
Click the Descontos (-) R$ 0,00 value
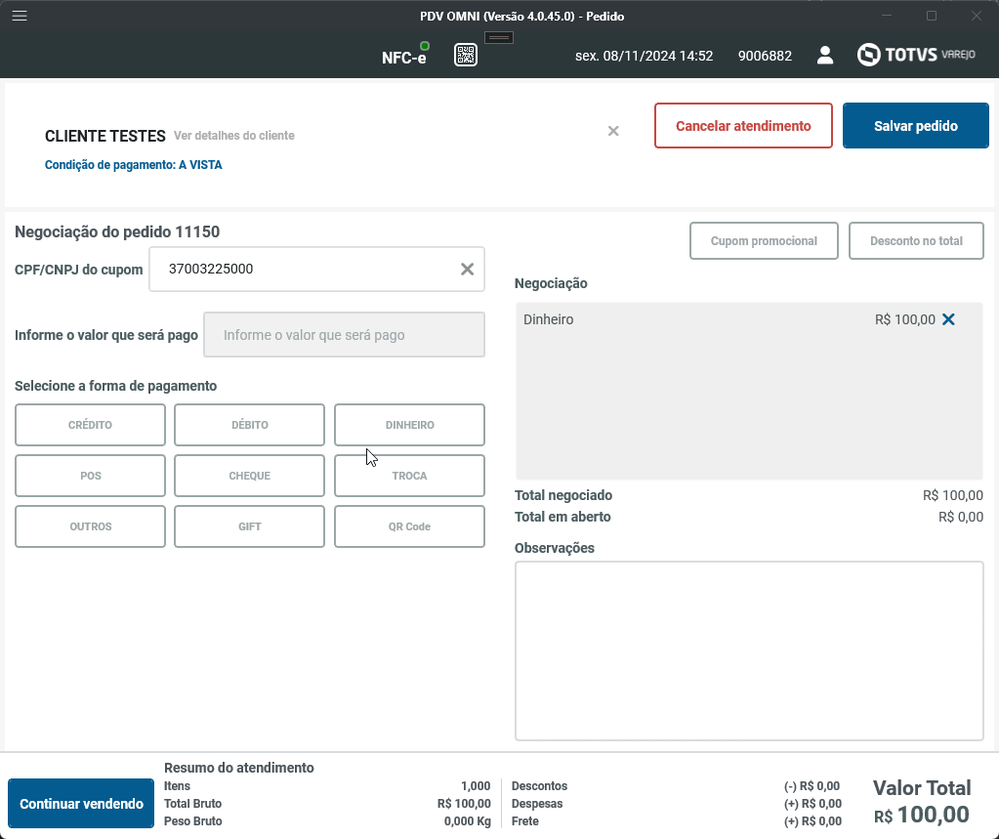pos(812,786)
